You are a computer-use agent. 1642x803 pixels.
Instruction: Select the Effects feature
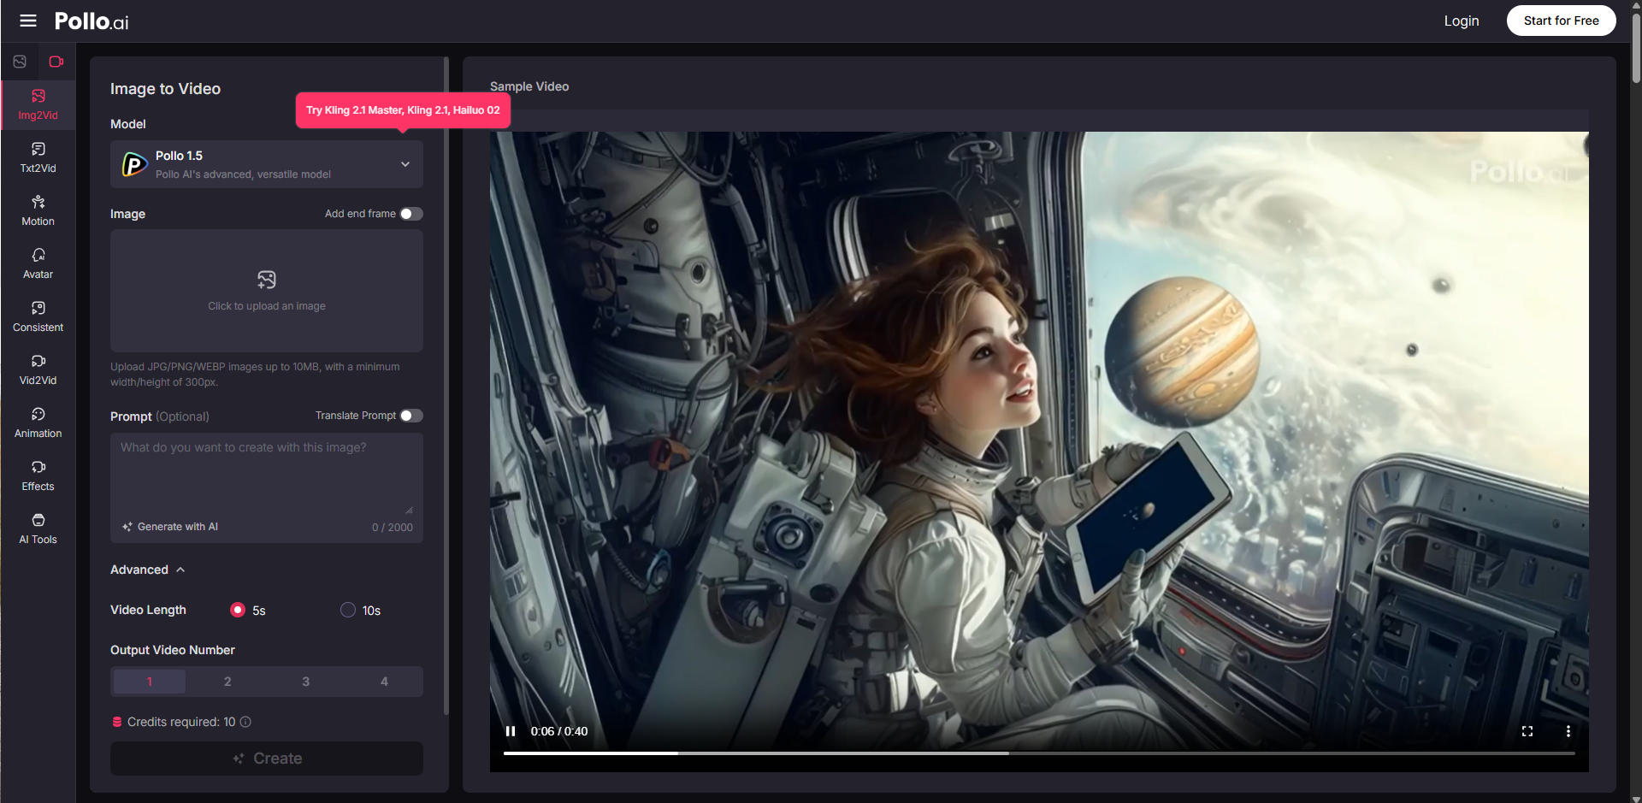tap(38, 475)
